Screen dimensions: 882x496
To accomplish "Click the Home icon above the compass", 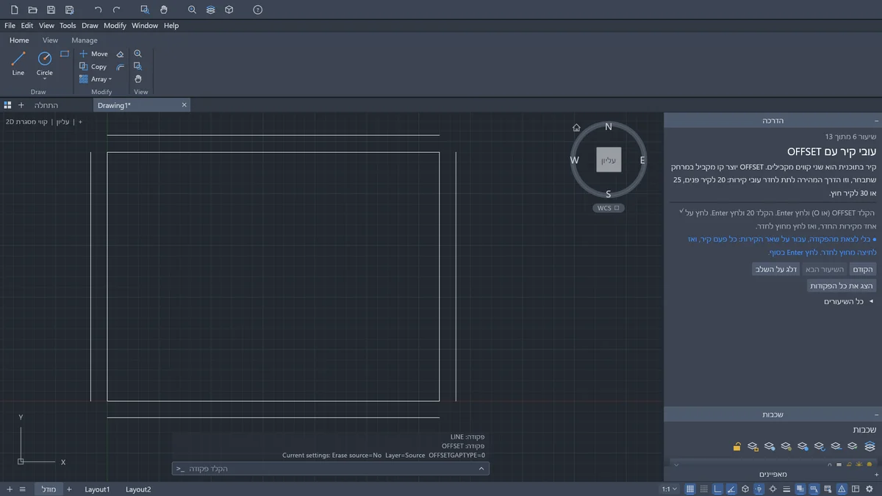I will click(577, 127).
